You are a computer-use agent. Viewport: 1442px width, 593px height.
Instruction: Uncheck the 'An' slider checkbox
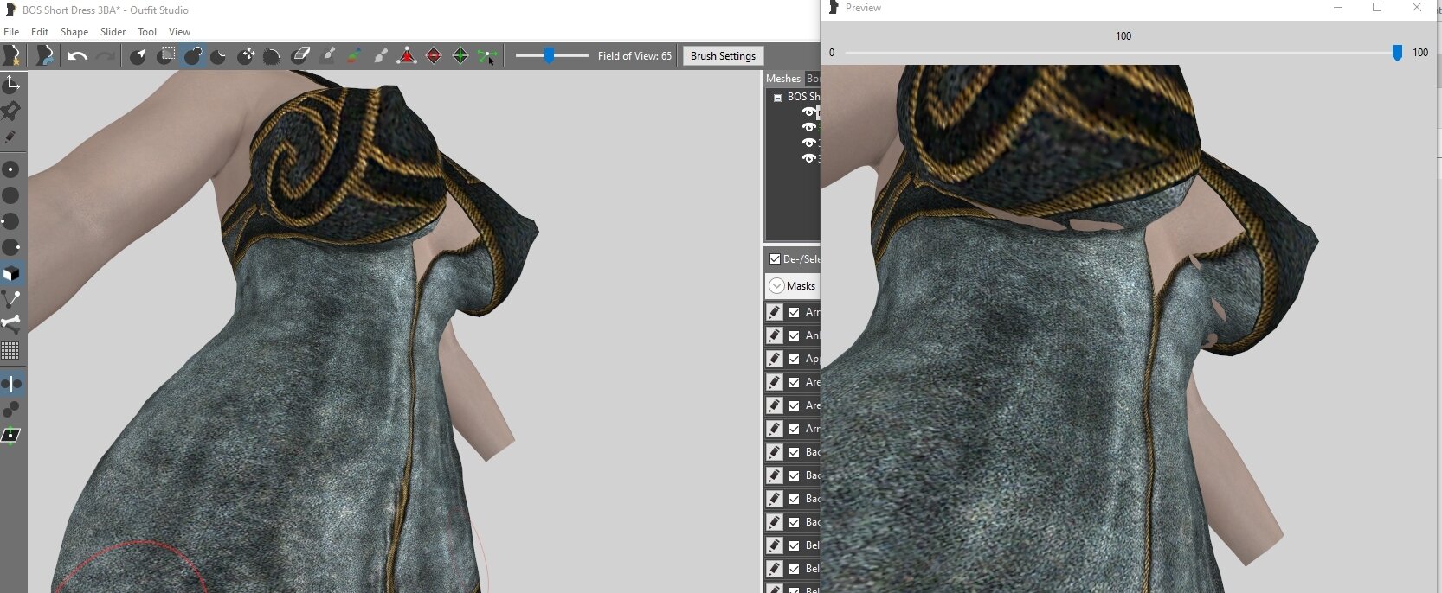(795, 335)
